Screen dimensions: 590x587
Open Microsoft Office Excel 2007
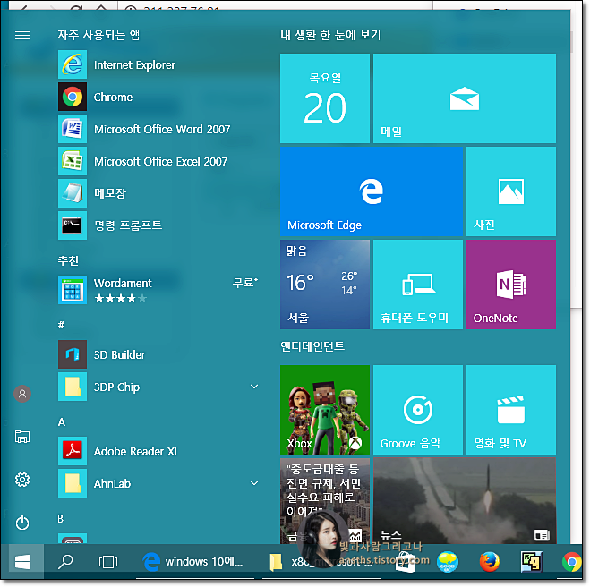pyautogui.click(x=158, y=161)
